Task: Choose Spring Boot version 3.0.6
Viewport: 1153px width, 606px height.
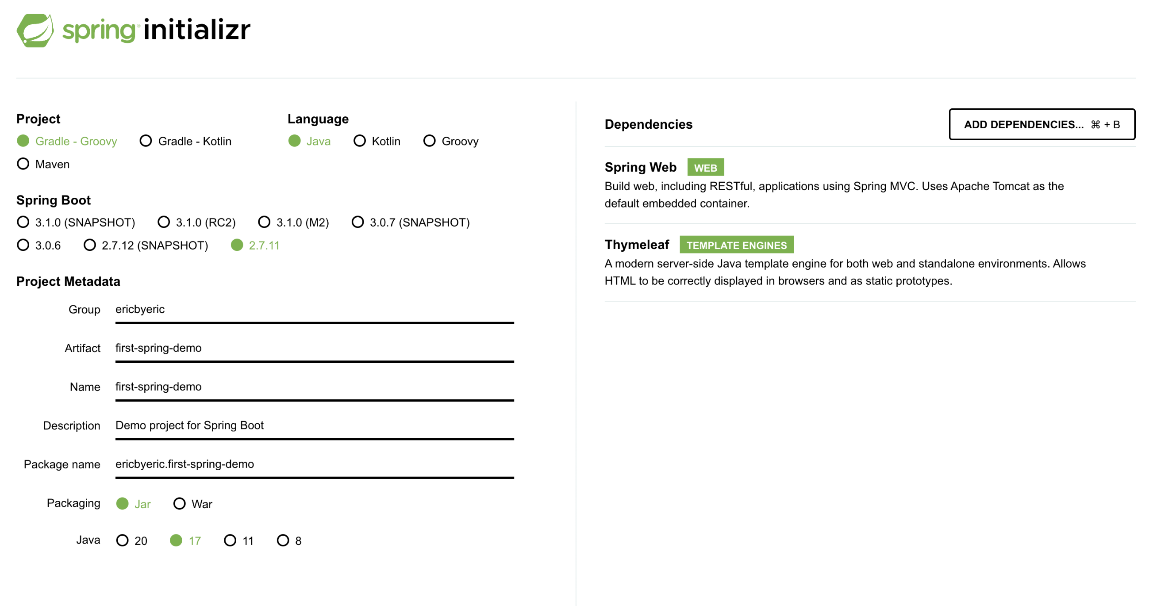Action: pyautogui.click(x=23, y=245)
